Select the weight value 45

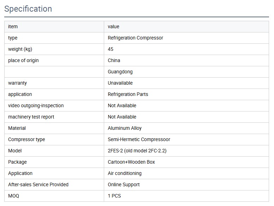111,49
